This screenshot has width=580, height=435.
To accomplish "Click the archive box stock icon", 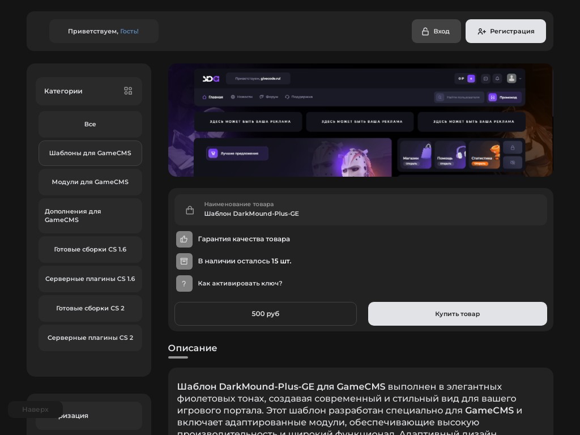I will [x=184, y=261].
